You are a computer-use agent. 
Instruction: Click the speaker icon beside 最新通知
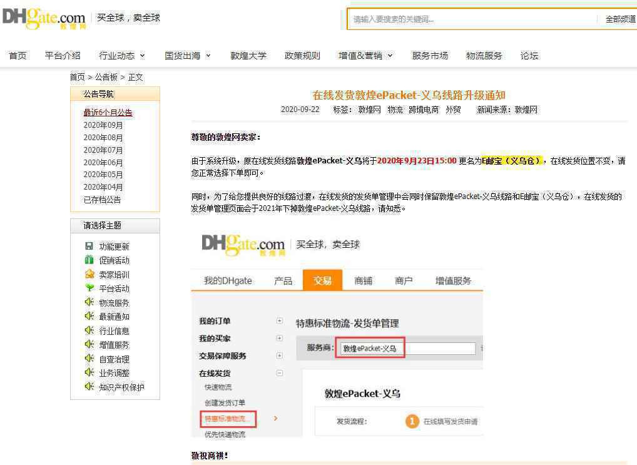89,316
